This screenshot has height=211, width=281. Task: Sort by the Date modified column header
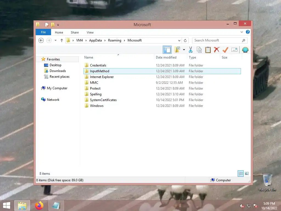[x=170, y=57]
